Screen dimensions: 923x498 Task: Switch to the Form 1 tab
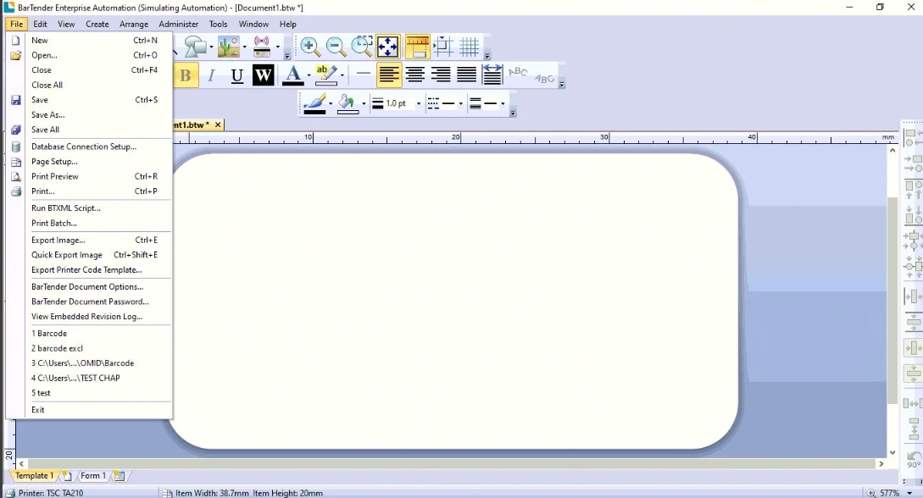(93, 476)
